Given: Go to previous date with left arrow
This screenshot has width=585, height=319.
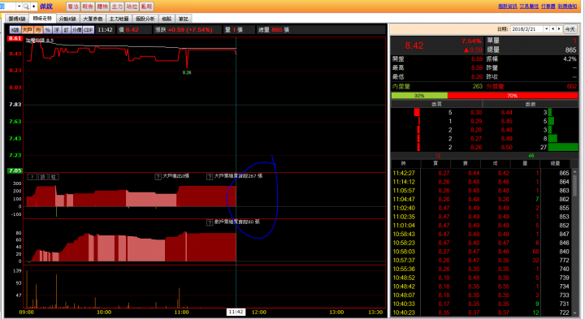Looking at the screenshot, I should 553,29.
